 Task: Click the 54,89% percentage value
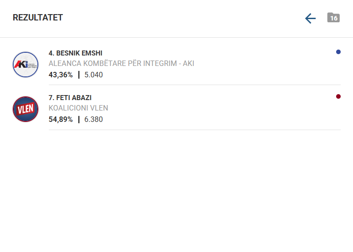(61, 120)
